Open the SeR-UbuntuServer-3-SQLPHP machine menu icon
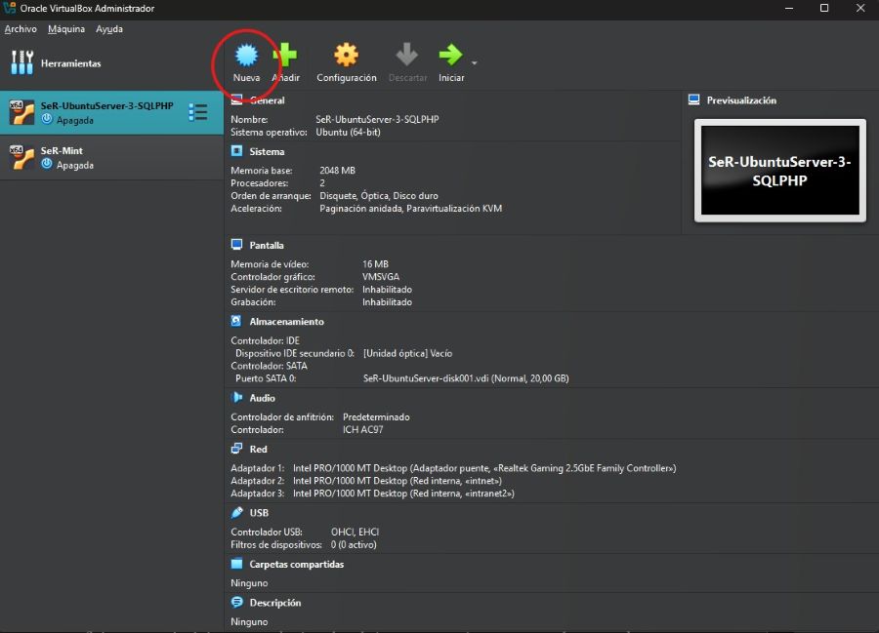879x633 pixels. 198,112
